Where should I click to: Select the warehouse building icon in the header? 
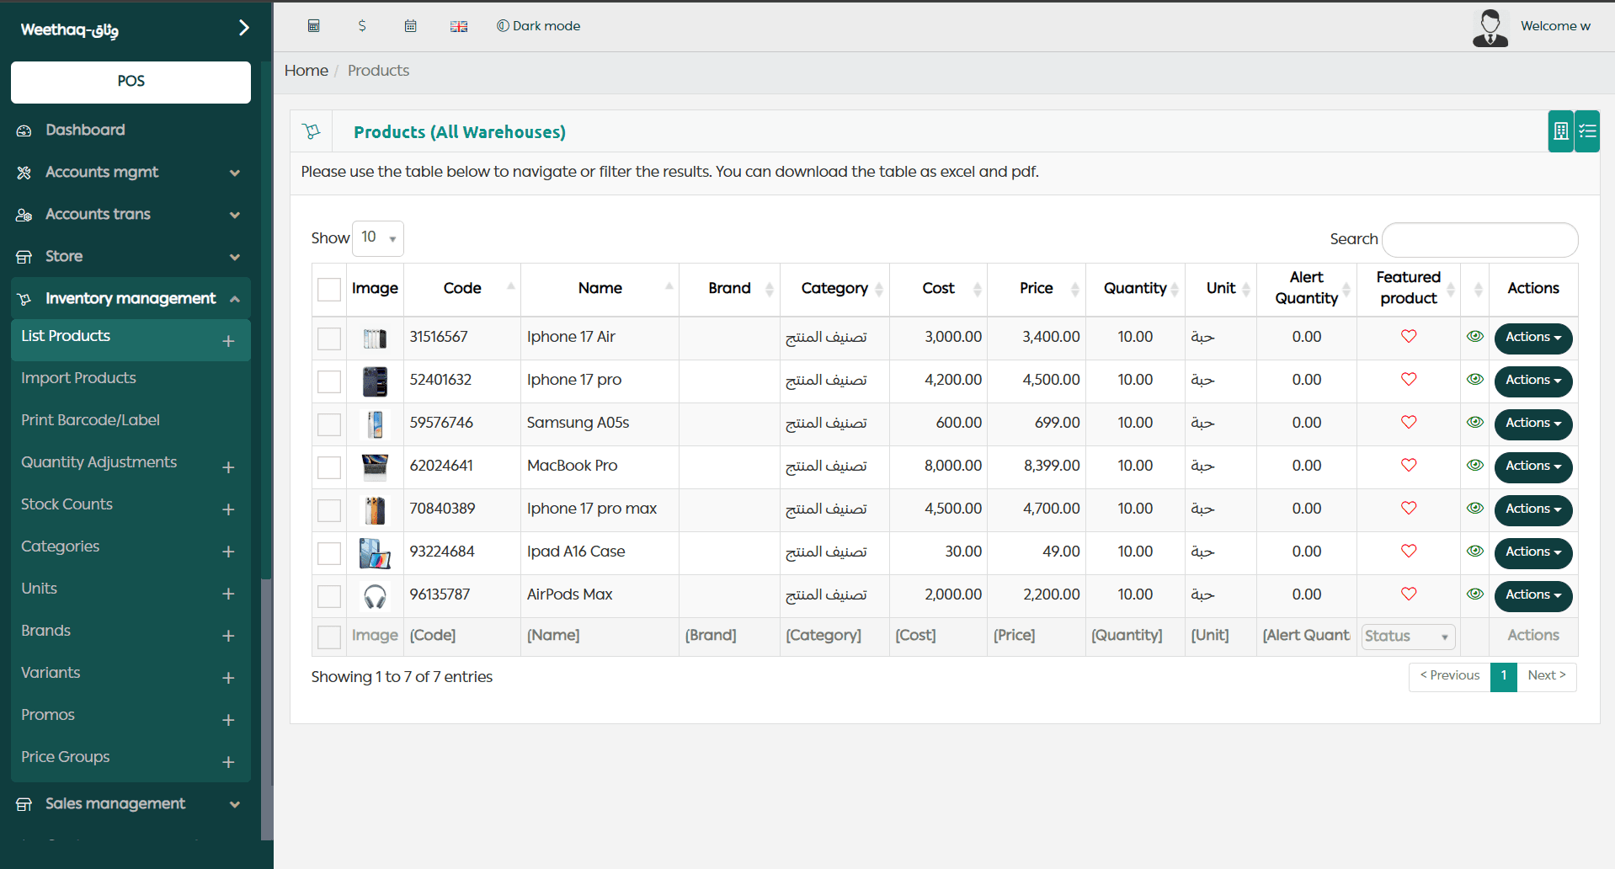pyautogui.click(x=1559, y=131)
